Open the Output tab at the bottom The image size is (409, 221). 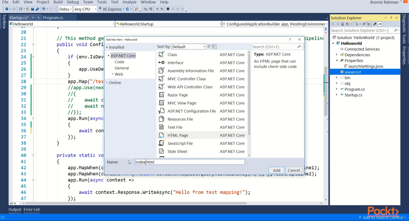click(15, 209)
